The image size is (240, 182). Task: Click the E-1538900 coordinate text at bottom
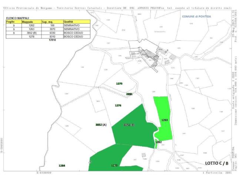pyautogui.click(x=44, y=173)
